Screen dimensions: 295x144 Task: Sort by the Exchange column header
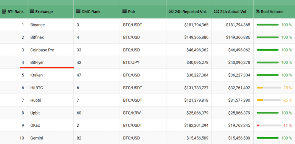(44, 12)
